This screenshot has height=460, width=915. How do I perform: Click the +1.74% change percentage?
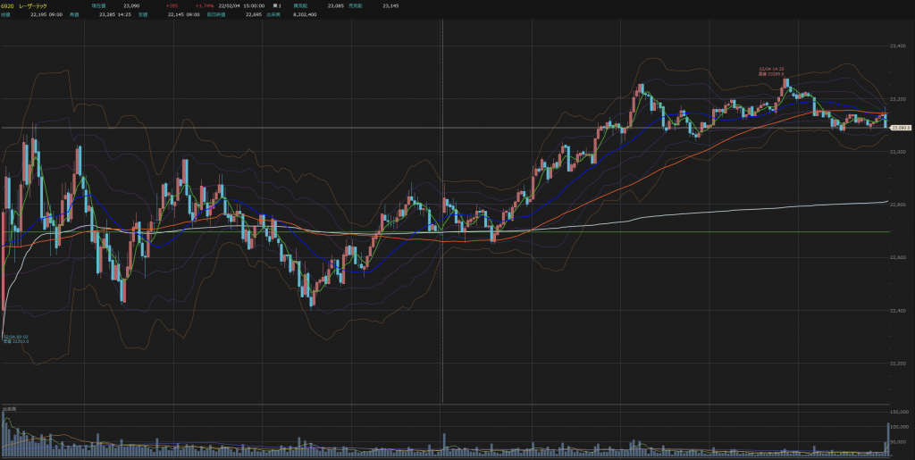[x=205, y=6]
